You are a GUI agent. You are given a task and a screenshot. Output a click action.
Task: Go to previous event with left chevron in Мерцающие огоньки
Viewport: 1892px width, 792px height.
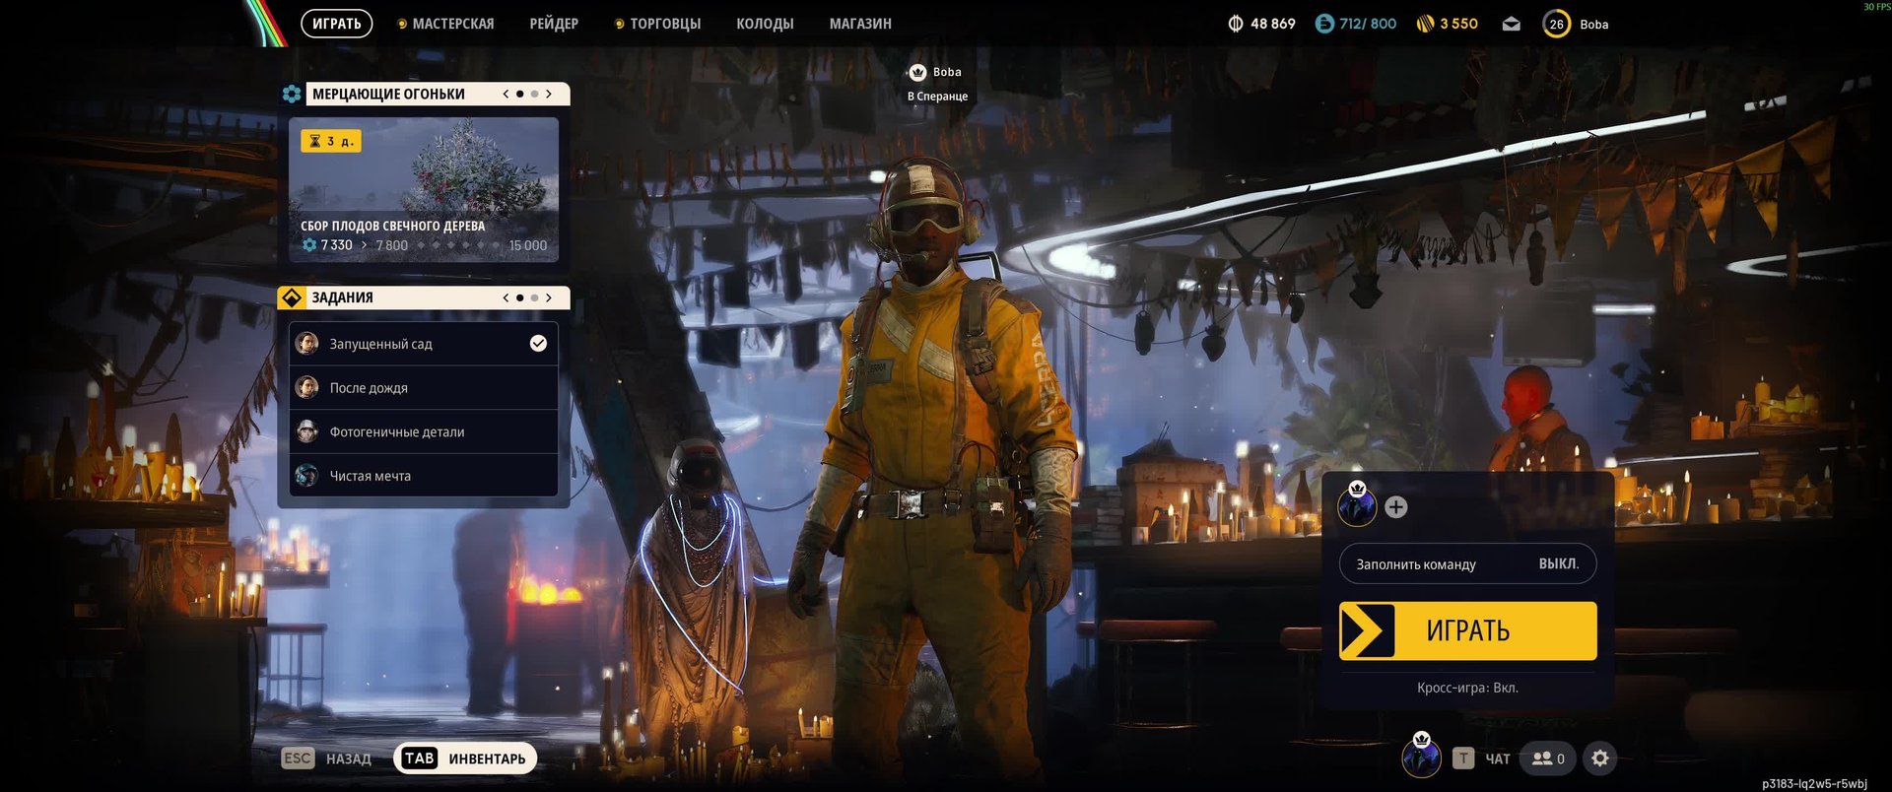coord(506,94)
